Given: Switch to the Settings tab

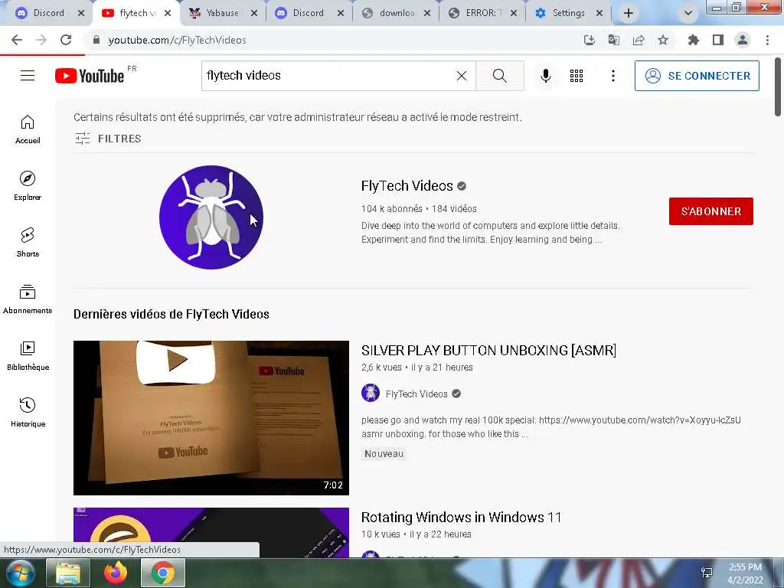Looking at the screenshot, I should [567, 13].
